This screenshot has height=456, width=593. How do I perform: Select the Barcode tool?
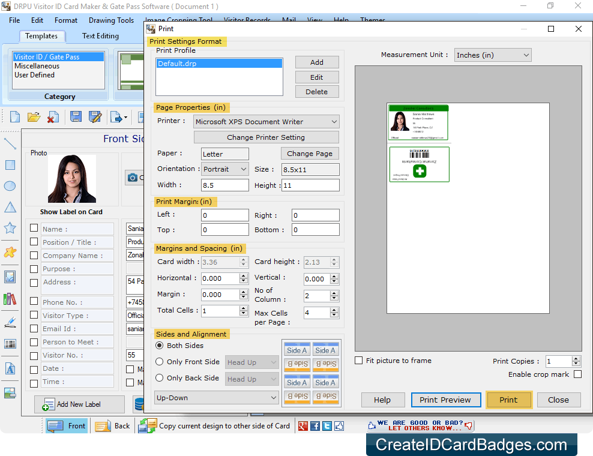pos(10,344)
